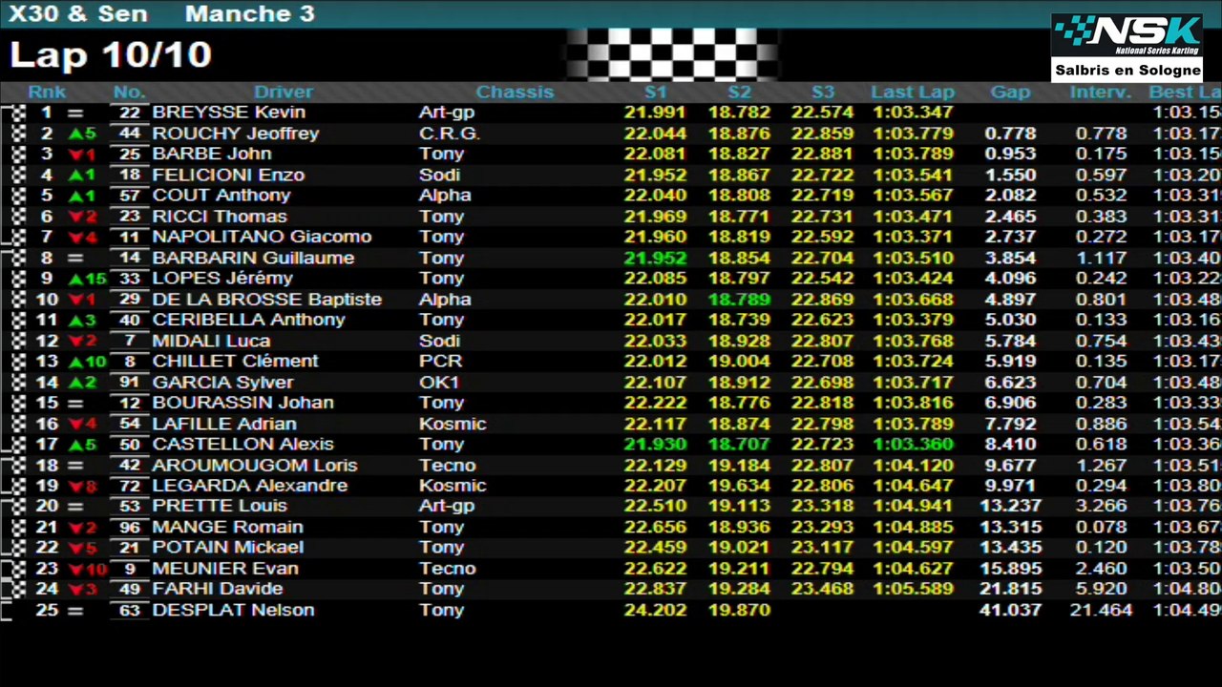The height and width of the screenshot is (687, 1222).
Task: Click kart number 22 box
Action: (130, 113)
